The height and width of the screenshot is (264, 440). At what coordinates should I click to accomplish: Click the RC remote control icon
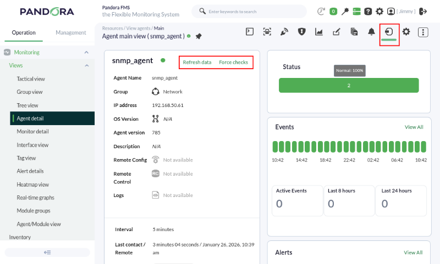156,173
